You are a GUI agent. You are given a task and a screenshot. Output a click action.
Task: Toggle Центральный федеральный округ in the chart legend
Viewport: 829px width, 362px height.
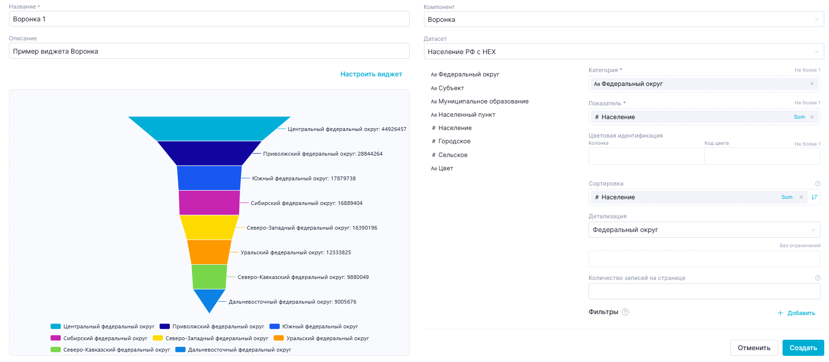tap(102, 326)
